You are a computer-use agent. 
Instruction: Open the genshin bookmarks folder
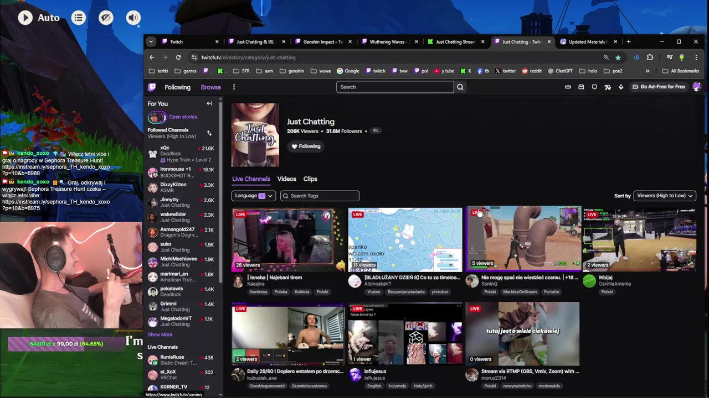(291, 71)
